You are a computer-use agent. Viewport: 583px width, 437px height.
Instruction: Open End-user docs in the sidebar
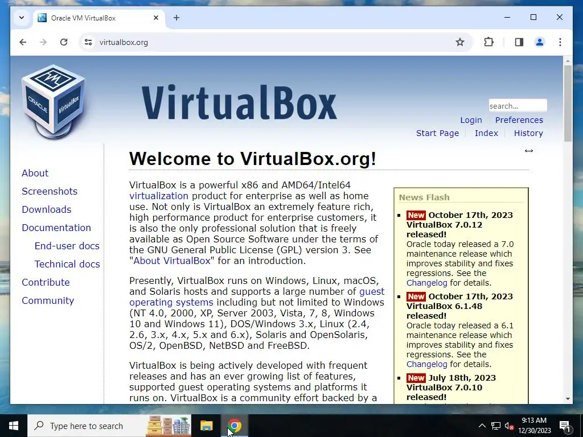(x=67, y=246)
